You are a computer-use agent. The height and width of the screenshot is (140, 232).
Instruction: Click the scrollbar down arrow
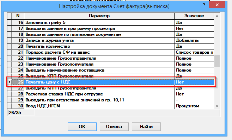point(217,106)
